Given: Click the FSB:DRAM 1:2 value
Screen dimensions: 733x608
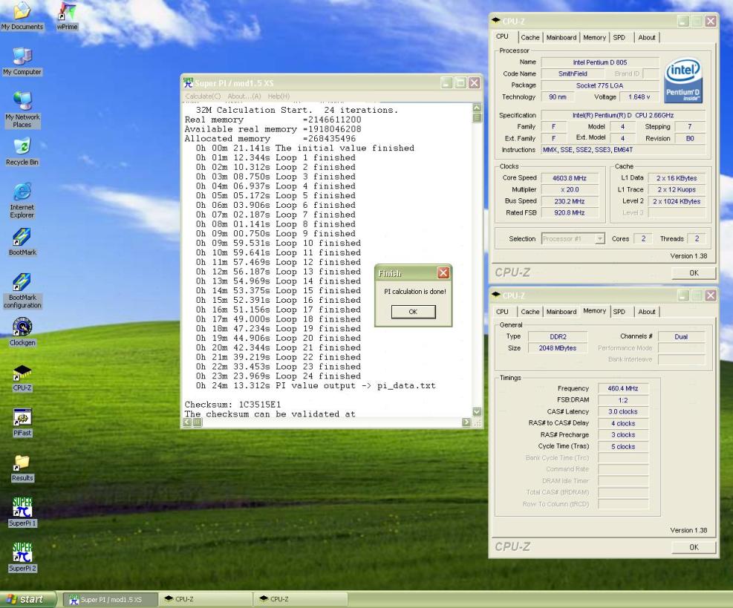Looking at the screenshot, I should [x=623, y=400].
